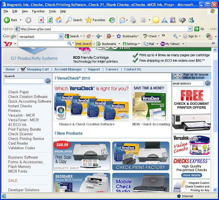Click the speech bubble Discuss icon
The width and height of the screenshot is (219, 200).
click(182, 20)
